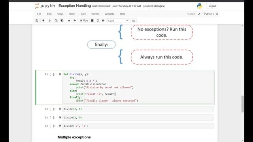
Task: Interrupt the kernel with stop icon
Action: click(x=92, y=21)
